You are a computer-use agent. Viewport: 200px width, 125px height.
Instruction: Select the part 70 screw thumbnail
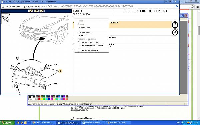pyautogui.click(x=6, y=19)
